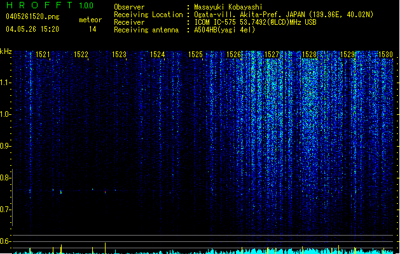Click the 1528 time axis label
The width and height of the screenshot is (400, 254).
(x=310, y=55)
